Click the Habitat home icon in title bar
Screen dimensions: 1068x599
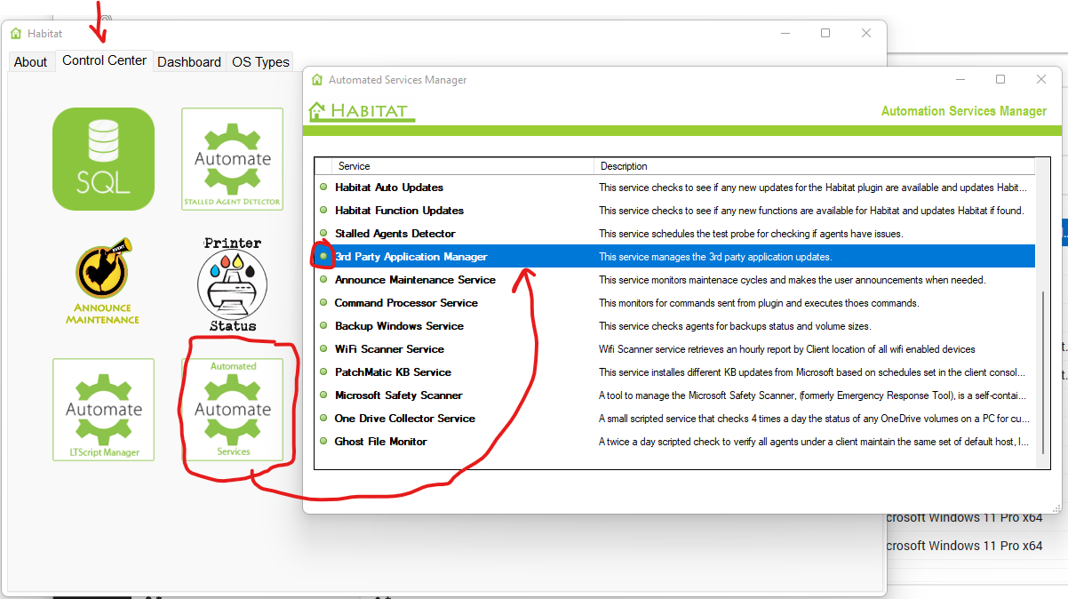(14, 33)
